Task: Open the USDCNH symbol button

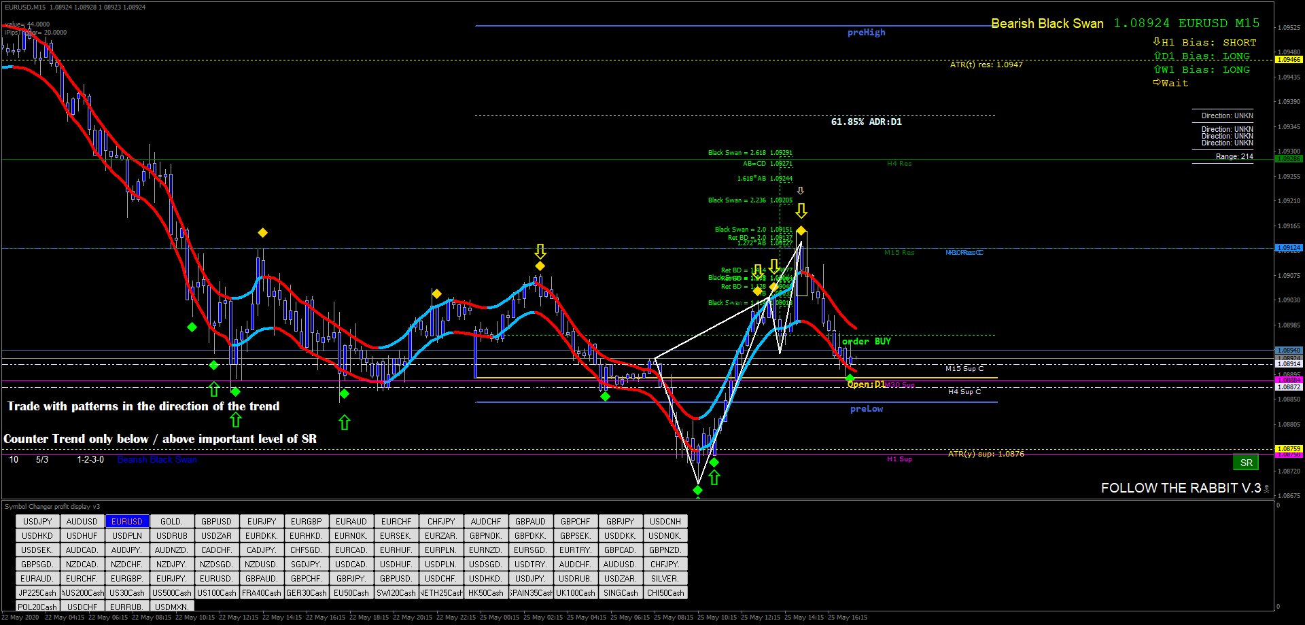Action: point(665,521)
